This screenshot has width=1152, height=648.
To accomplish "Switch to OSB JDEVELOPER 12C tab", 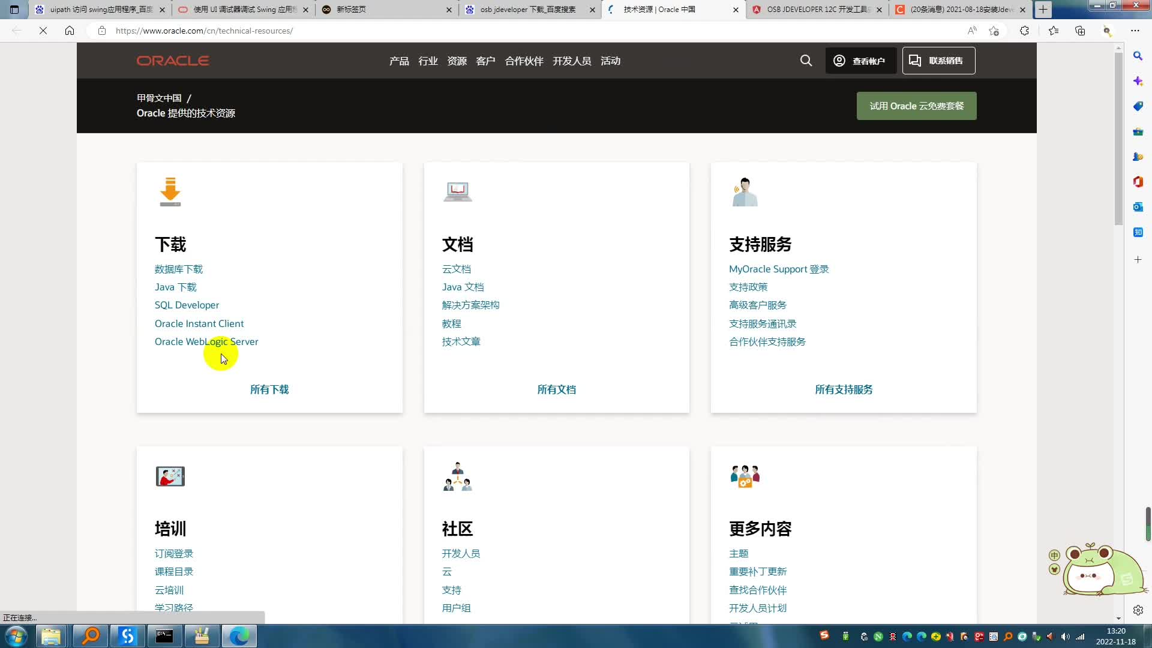I will point(817,10).
